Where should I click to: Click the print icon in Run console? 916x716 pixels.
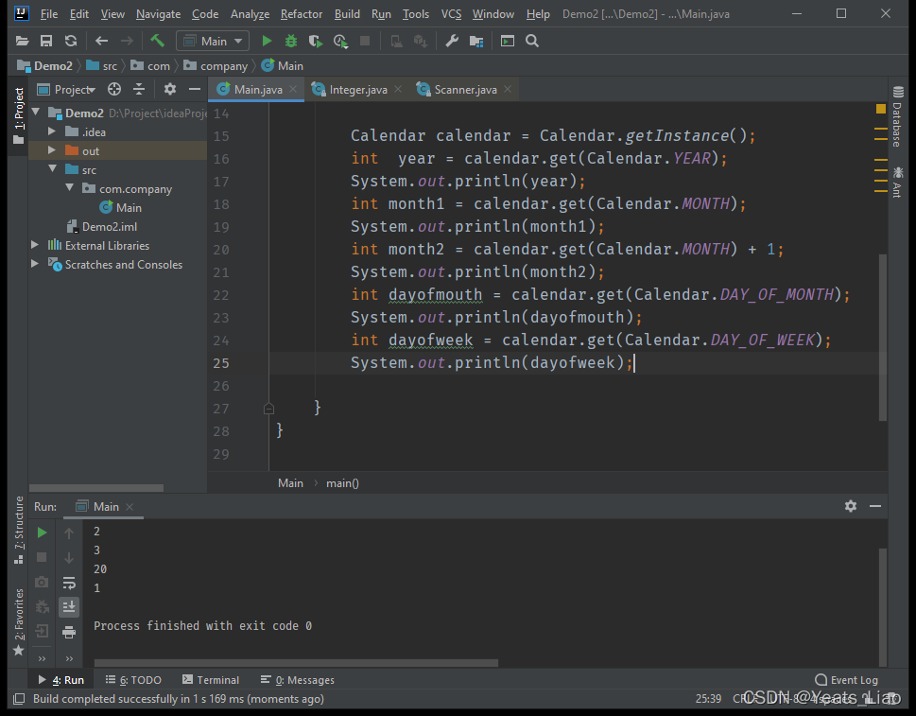tap(69, 631)
